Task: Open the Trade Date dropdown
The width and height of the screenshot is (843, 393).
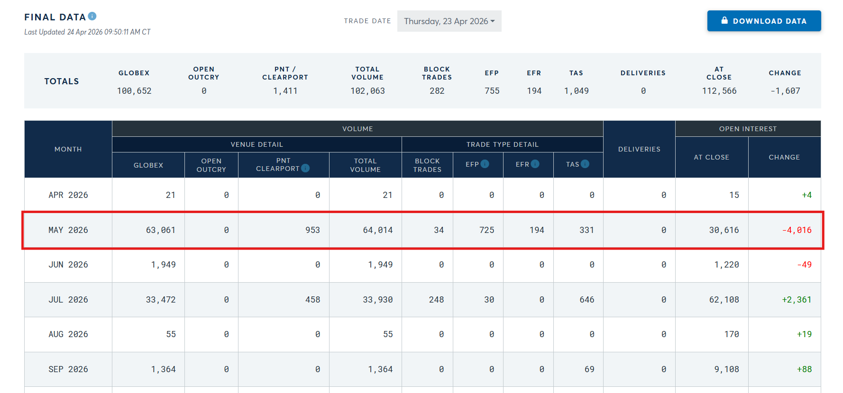Action: (x=449, y=21)
